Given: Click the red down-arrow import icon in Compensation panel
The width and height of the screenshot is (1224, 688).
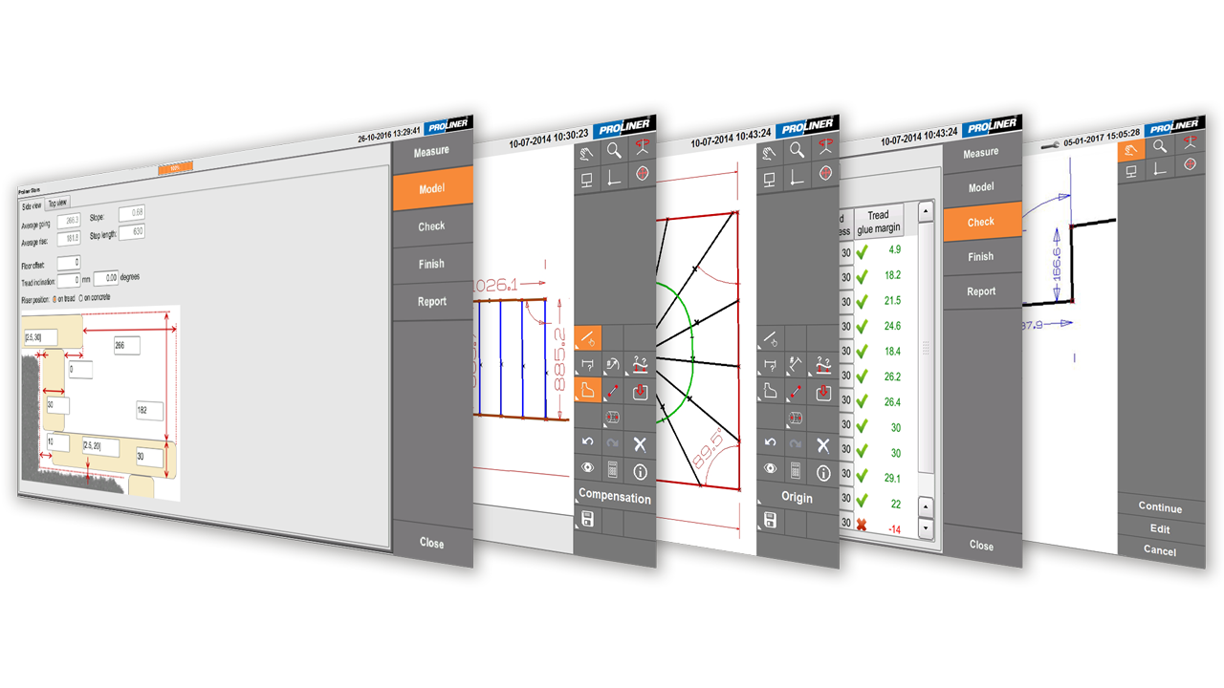Looking at the screenshot, I should pos(641,391).
